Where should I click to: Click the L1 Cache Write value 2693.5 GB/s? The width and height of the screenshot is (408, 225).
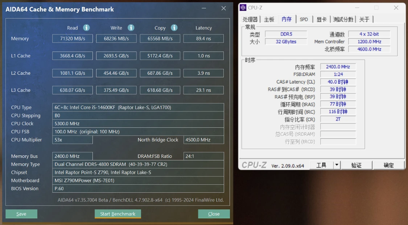(x=116, y=56)
